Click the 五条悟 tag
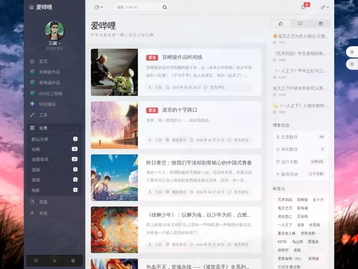 click(303, 217)
